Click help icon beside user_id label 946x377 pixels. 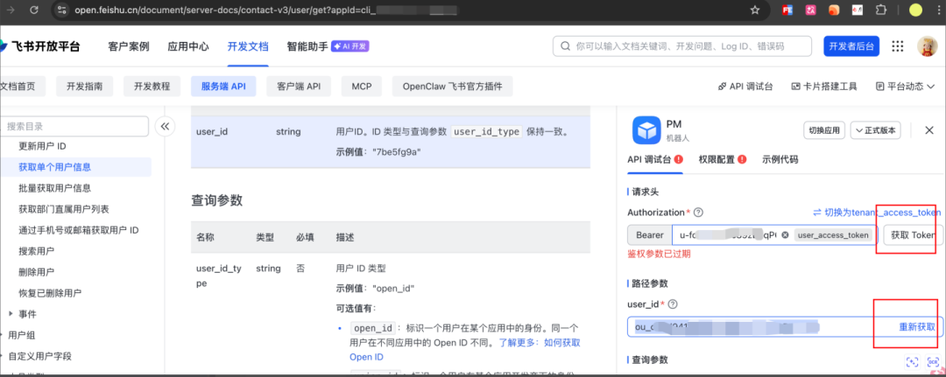tap(674, 304)
